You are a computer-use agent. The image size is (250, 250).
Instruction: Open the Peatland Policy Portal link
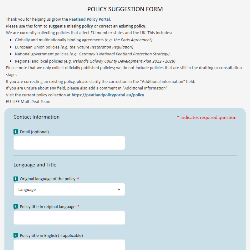point(89,19)
